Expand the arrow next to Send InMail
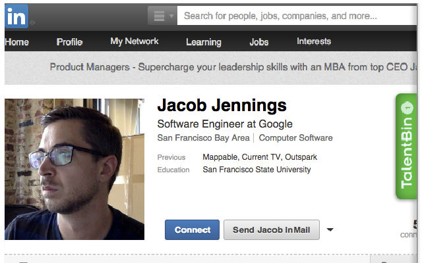This screenshot has height=263, width=422. [330, 230]
